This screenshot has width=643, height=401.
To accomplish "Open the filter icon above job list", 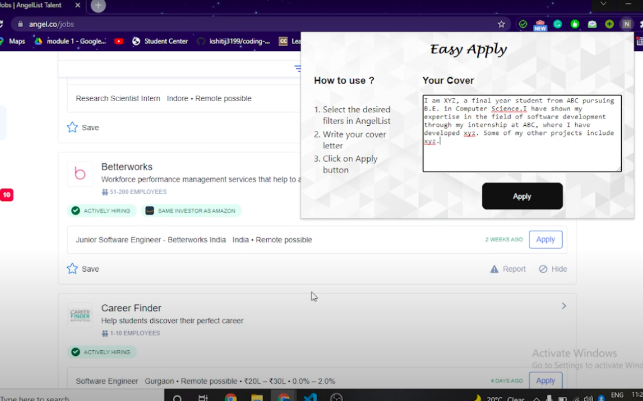I will tap(298, 69).
